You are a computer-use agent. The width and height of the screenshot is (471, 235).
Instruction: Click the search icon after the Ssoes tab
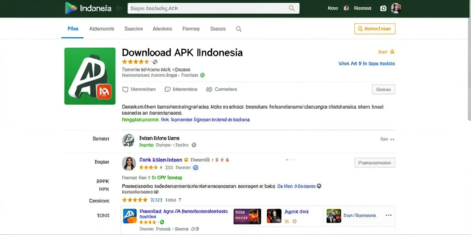239,29
